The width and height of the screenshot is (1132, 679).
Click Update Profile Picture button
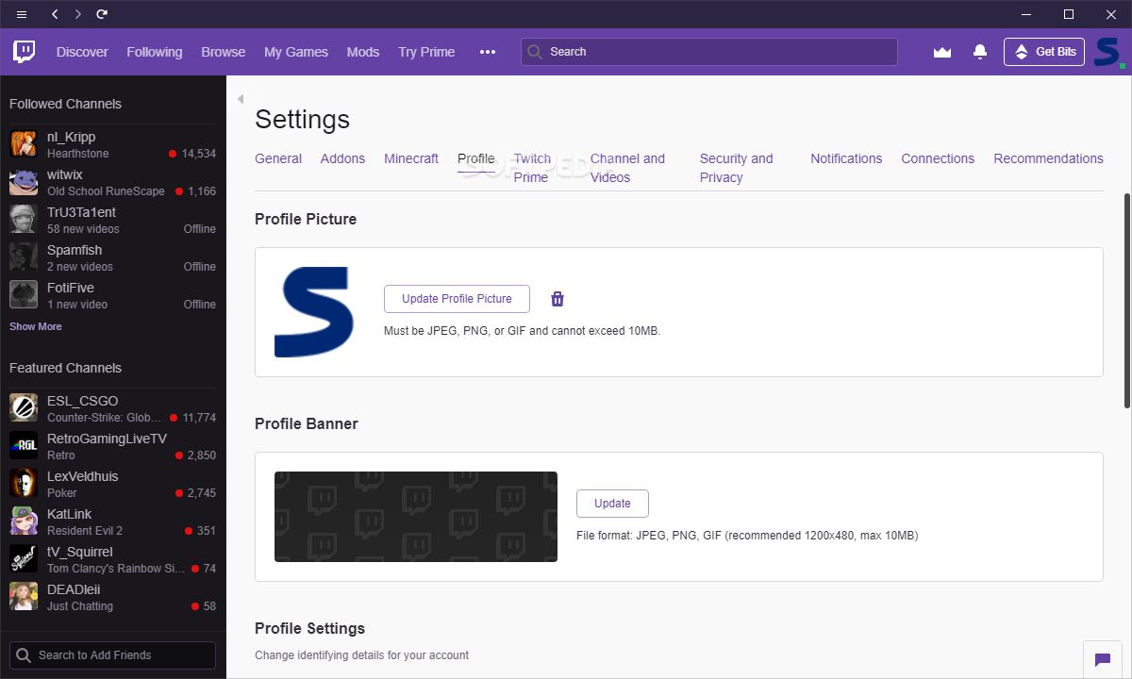[457, 299]
